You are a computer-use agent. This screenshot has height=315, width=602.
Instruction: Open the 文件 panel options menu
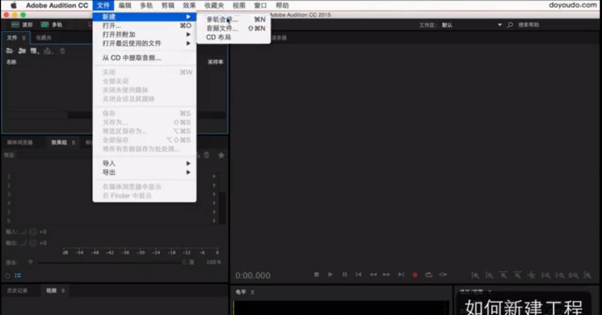(24, 38)
